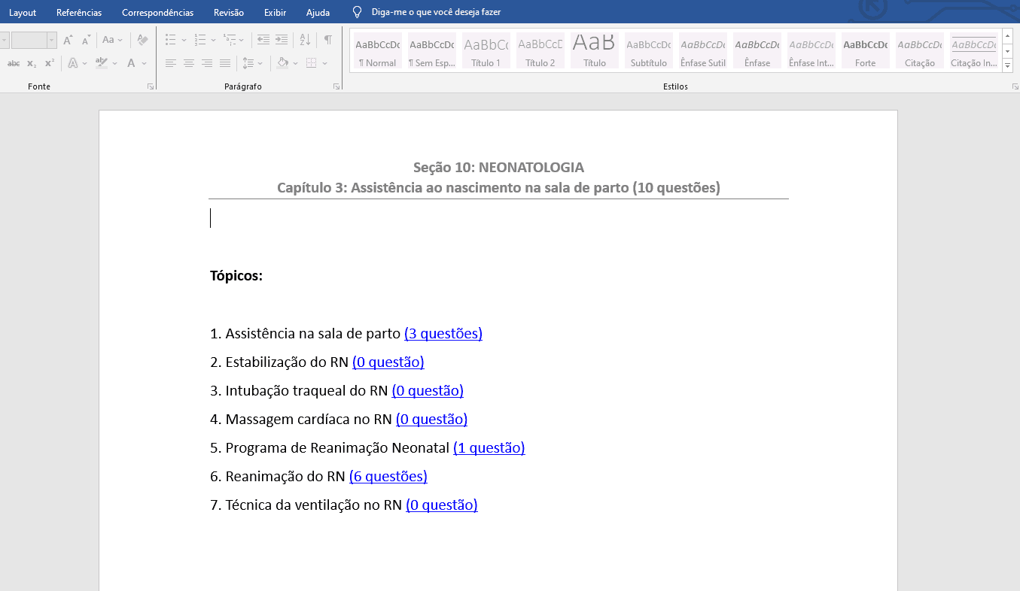Apply text highlight color
The image size is (1020, 591).
coord(102,63)
